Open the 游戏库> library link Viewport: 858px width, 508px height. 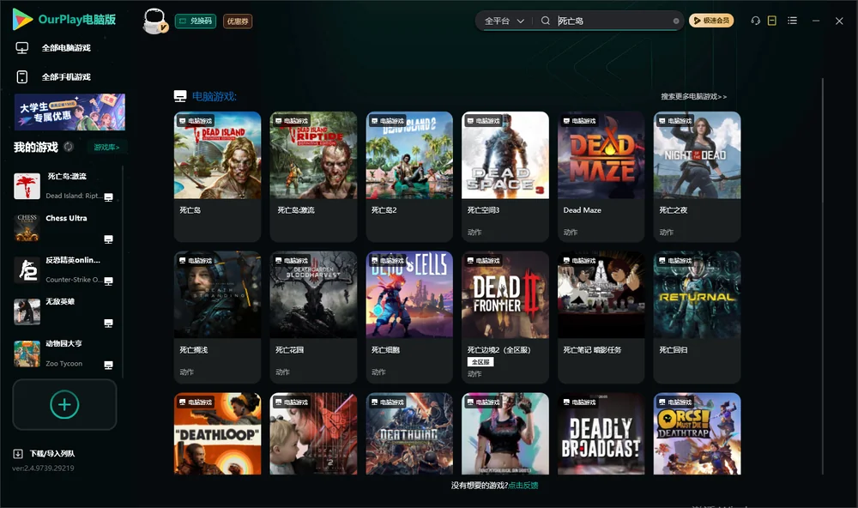tap(106, 148)
